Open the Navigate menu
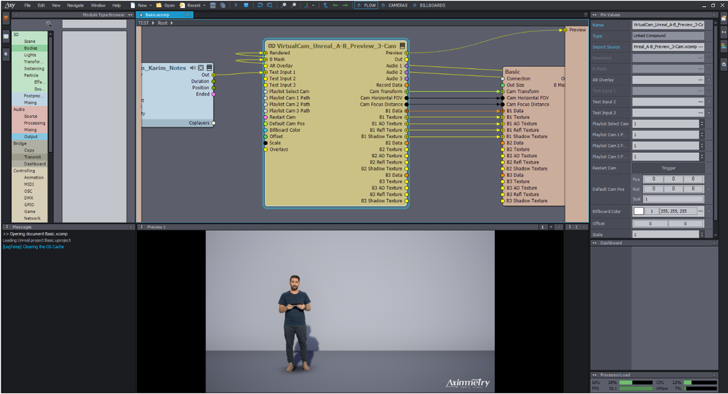The height and width of the screenshot is (394, 728). point(75,5)
